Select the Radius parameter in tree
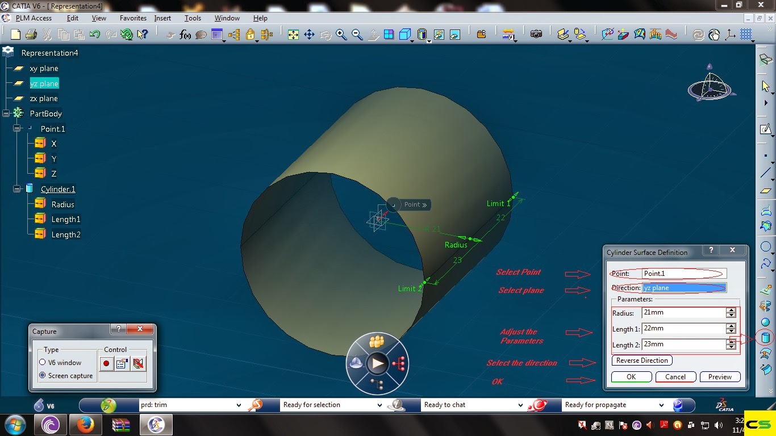Viewport: 776px width, 436px height. pyautogui.click(x=63, y=204)
